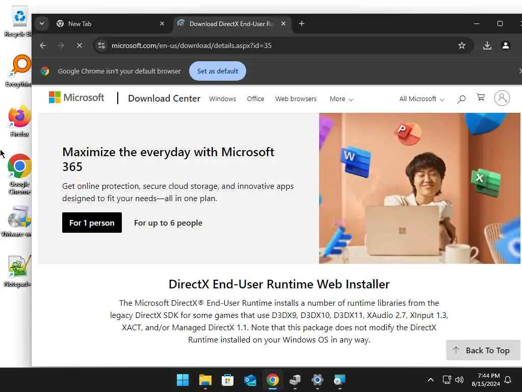This screenshot has width=522, height=392.
Task: Open the site search magnifier
Action: click(x=461, y=99)
